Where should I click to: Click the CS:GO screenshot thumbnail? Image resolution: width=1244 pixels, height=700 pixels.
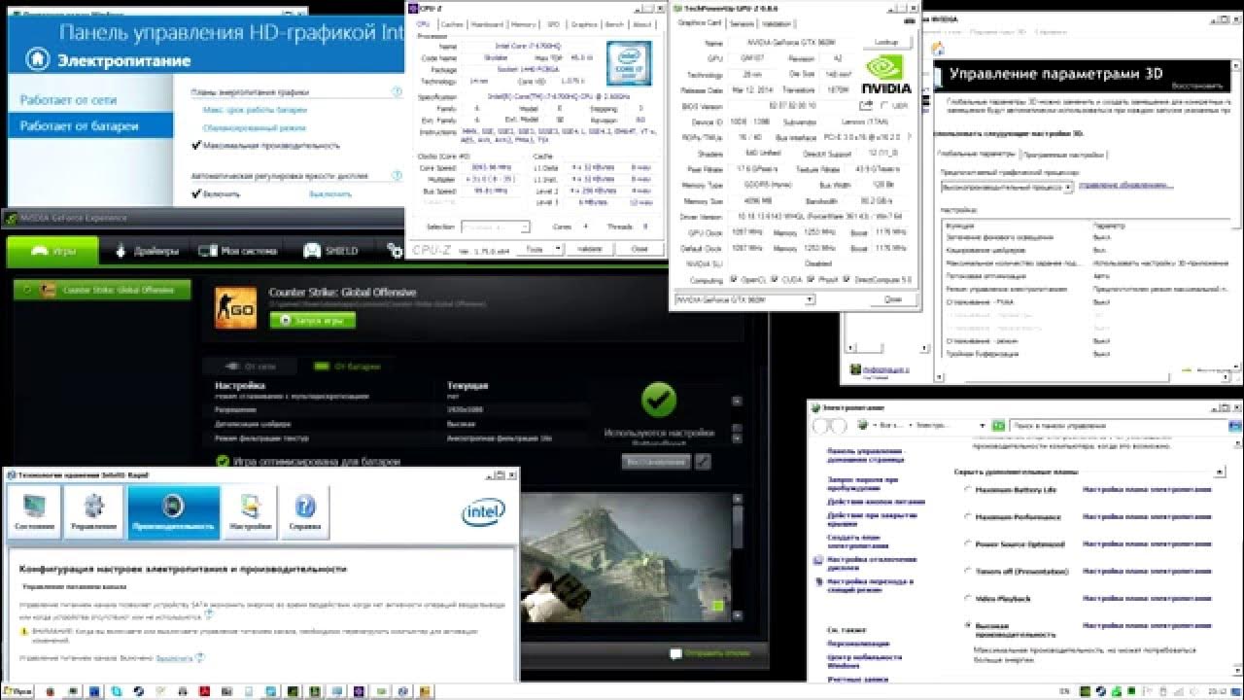626,557
